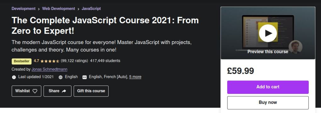Click Gift this course button

[x=91, y=91]
